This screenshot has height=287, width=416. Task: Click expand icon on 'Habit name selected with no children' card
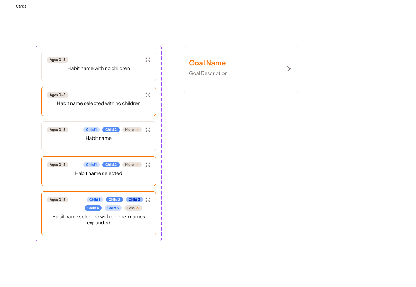tap(148, 95)
